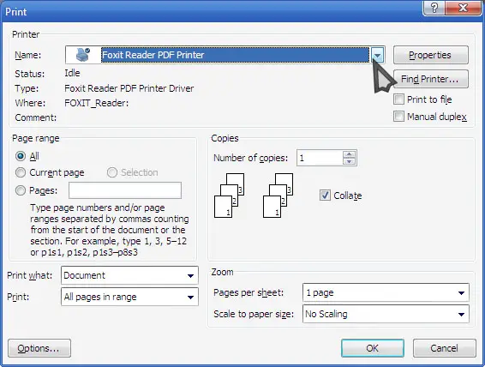
Task: Open Scale to paper size dropdown
Action: click(x=386, y=314)
